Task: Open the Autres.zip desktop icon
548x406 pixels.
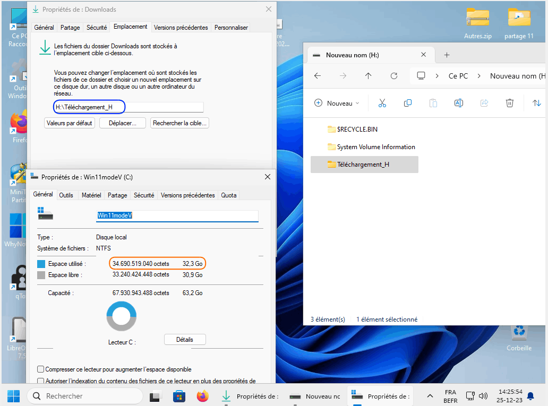Action: (x=478, y=24)
